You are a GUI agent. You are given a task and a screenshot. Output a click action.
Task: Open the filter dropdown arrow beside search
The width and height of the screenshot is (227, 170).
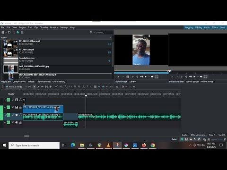[x=94, y=33]
